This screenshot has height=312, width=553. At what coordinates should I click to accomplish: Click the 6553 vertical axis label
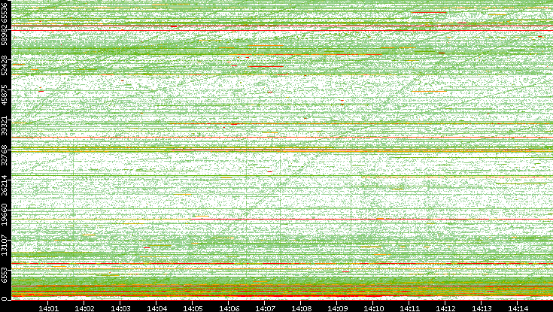coord(5,274)
